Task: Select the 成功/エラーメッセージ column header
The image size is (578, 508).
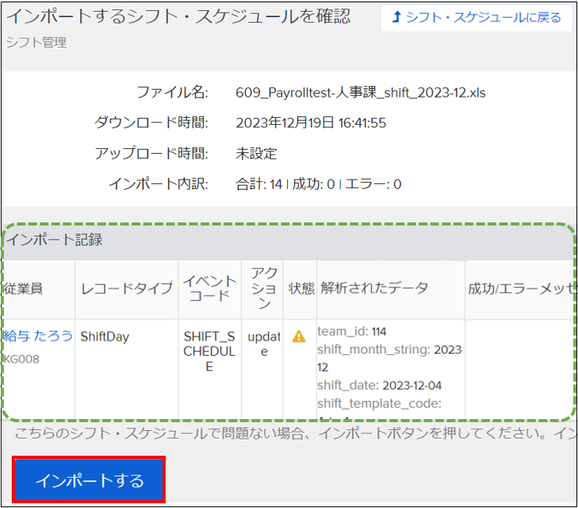Action: point(521,289)
